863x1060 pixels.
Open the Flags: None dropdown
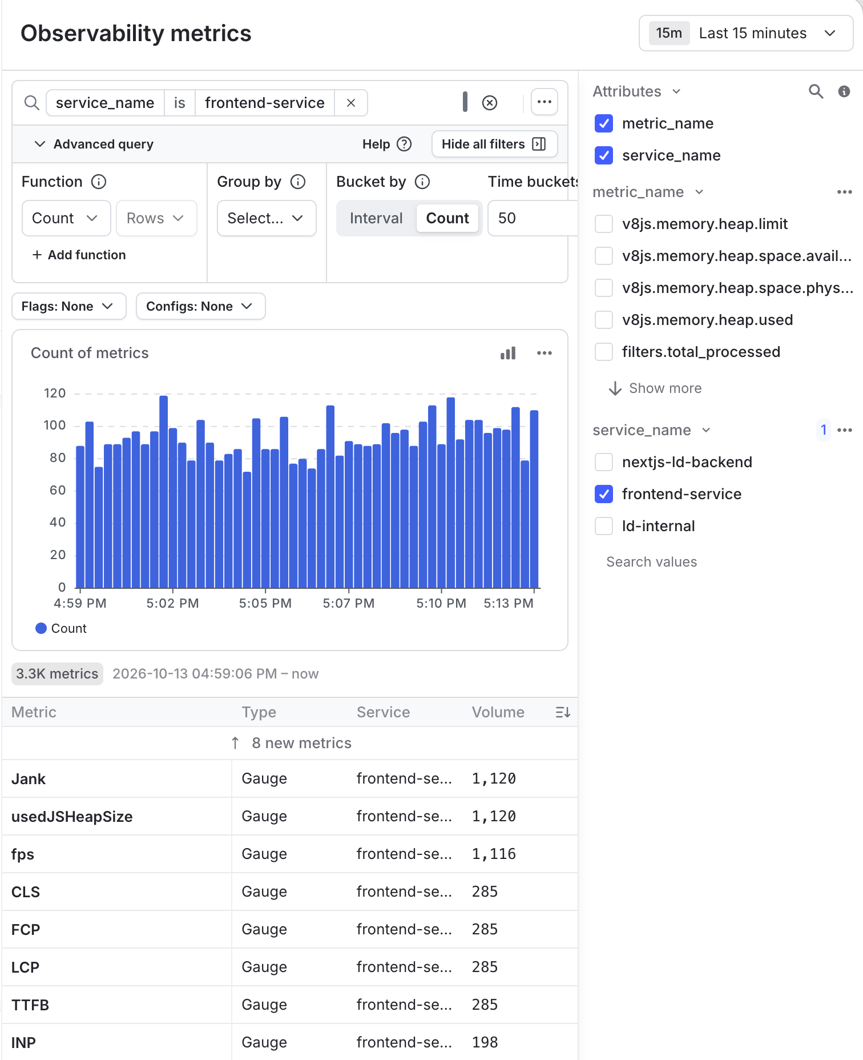68,306
